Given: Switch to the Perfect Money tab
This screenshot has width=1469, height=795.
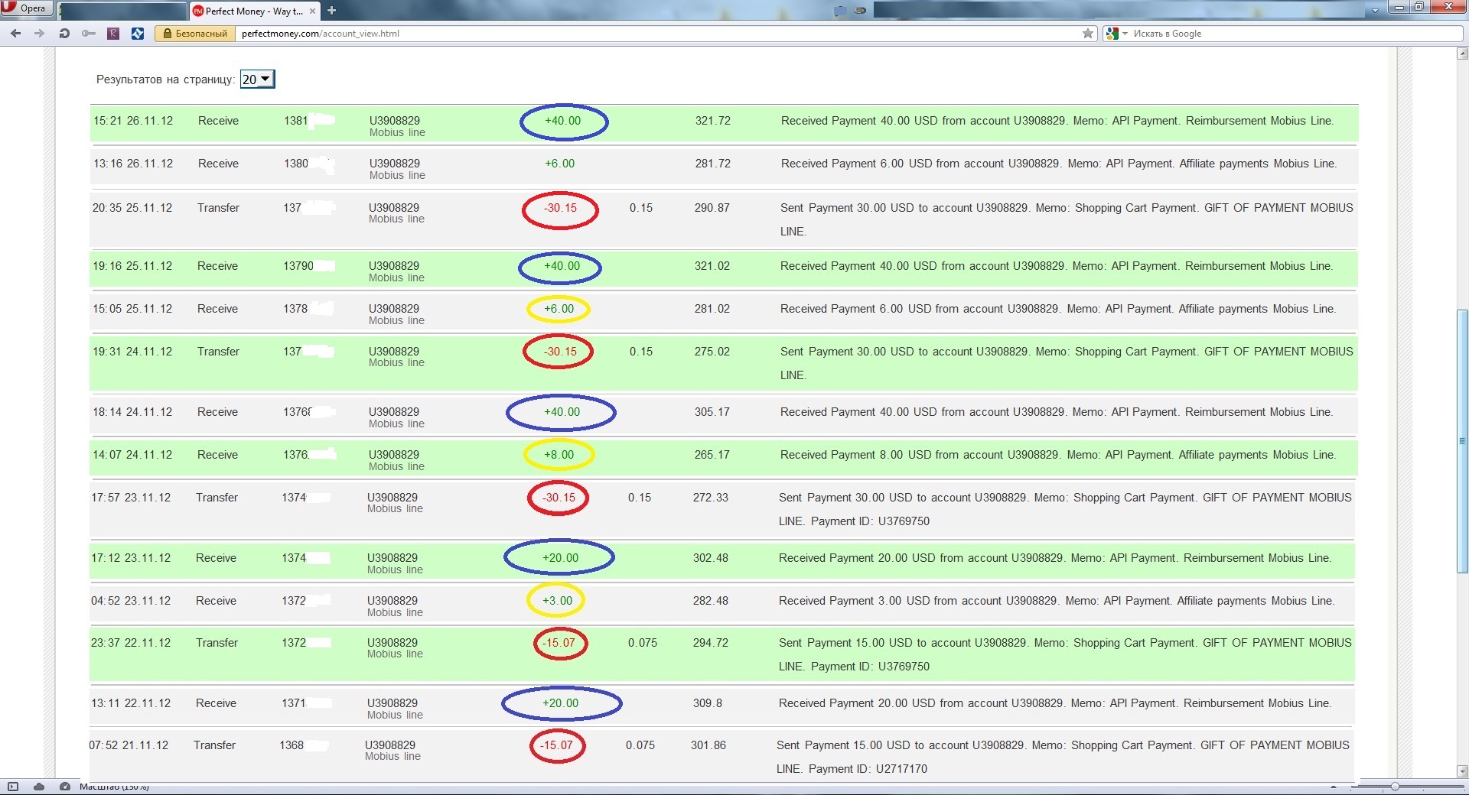Looking at the screenshot, I should coord(255,11).
